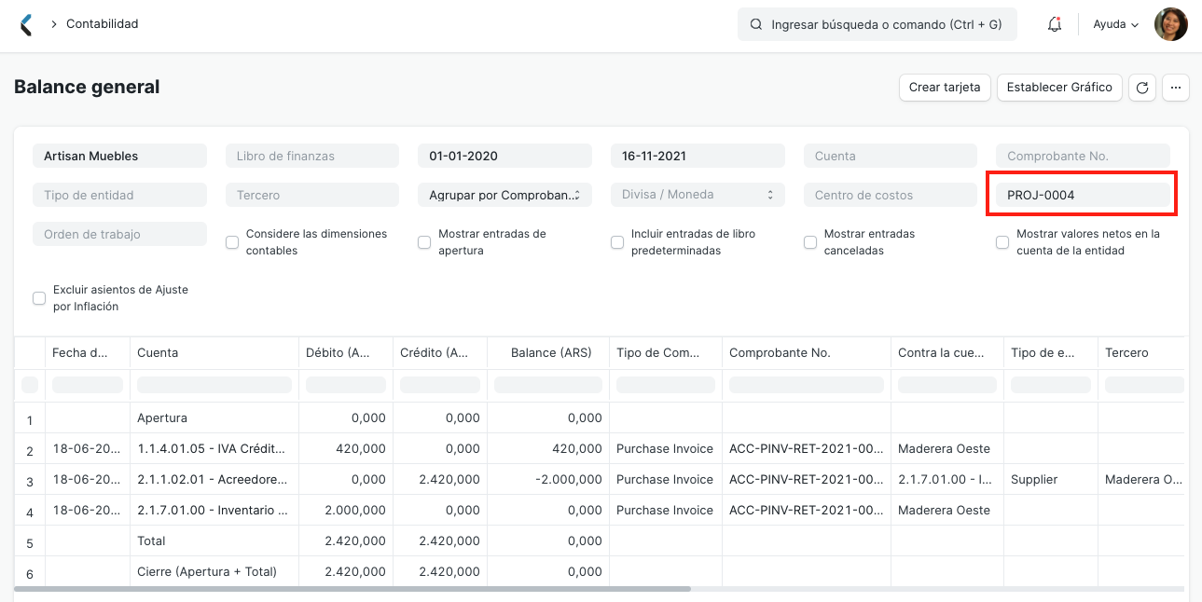The image size is (1202, 602).
Task: Click the Tercero filter field
Action: 312,195
